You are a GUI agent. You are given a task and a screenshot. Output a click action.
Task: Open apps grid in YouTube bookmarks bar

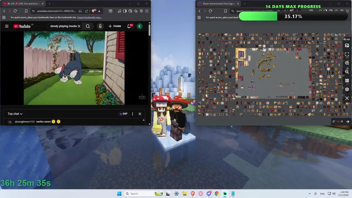point(4,17)
